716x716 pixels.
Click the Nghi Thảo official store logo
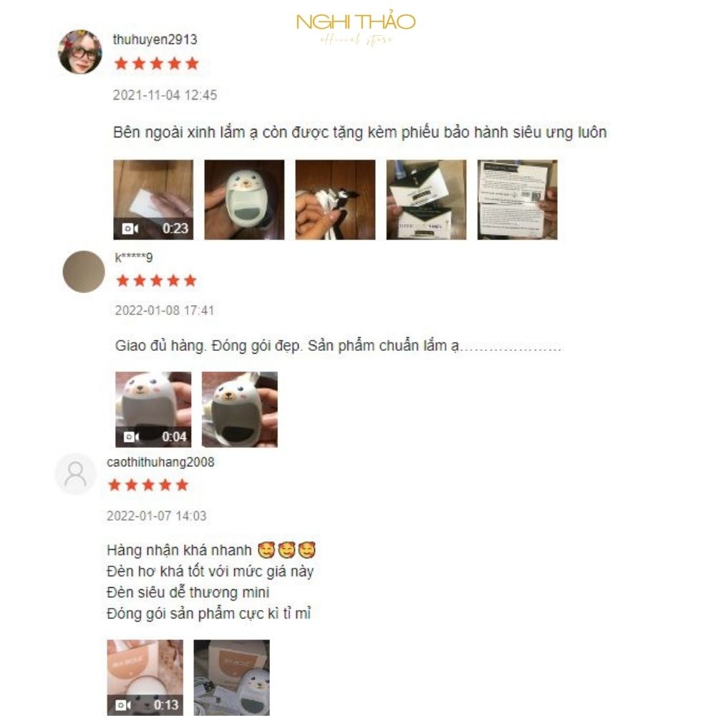(x=356, y=29)
